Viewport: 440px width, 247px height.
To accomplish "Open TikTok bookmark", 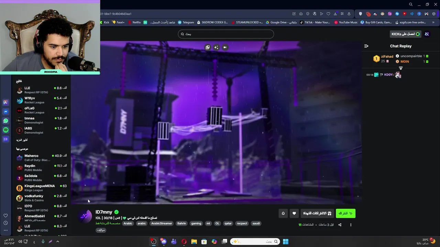I will (315, 22).
